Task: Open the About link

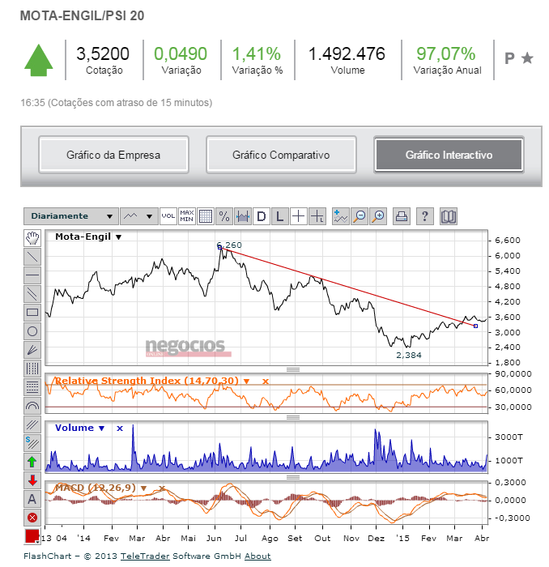Action: pyautogui.click(x=257, y=556)
